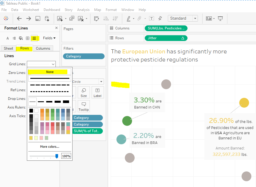The height and width of the screenshot is (187, 256).
Task: Click the New Worksheet icon
Action: click(x=60, y=18)
